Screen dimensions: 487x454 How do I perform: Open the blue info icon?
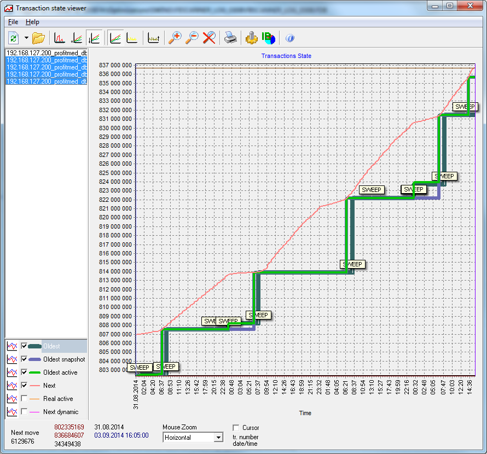290,38
